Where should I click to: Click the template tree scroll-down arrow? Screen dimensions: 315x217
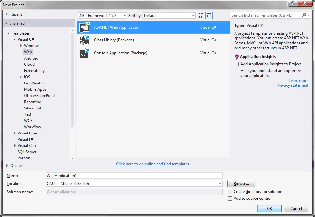click(73, 158)
